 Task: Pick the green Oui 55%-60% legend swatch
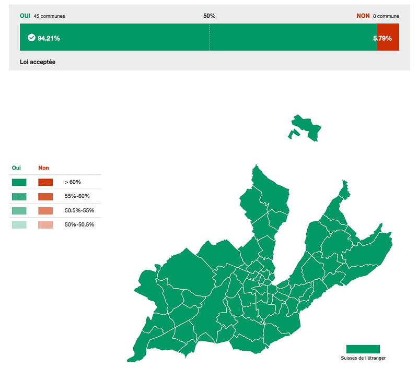point(19,196)
